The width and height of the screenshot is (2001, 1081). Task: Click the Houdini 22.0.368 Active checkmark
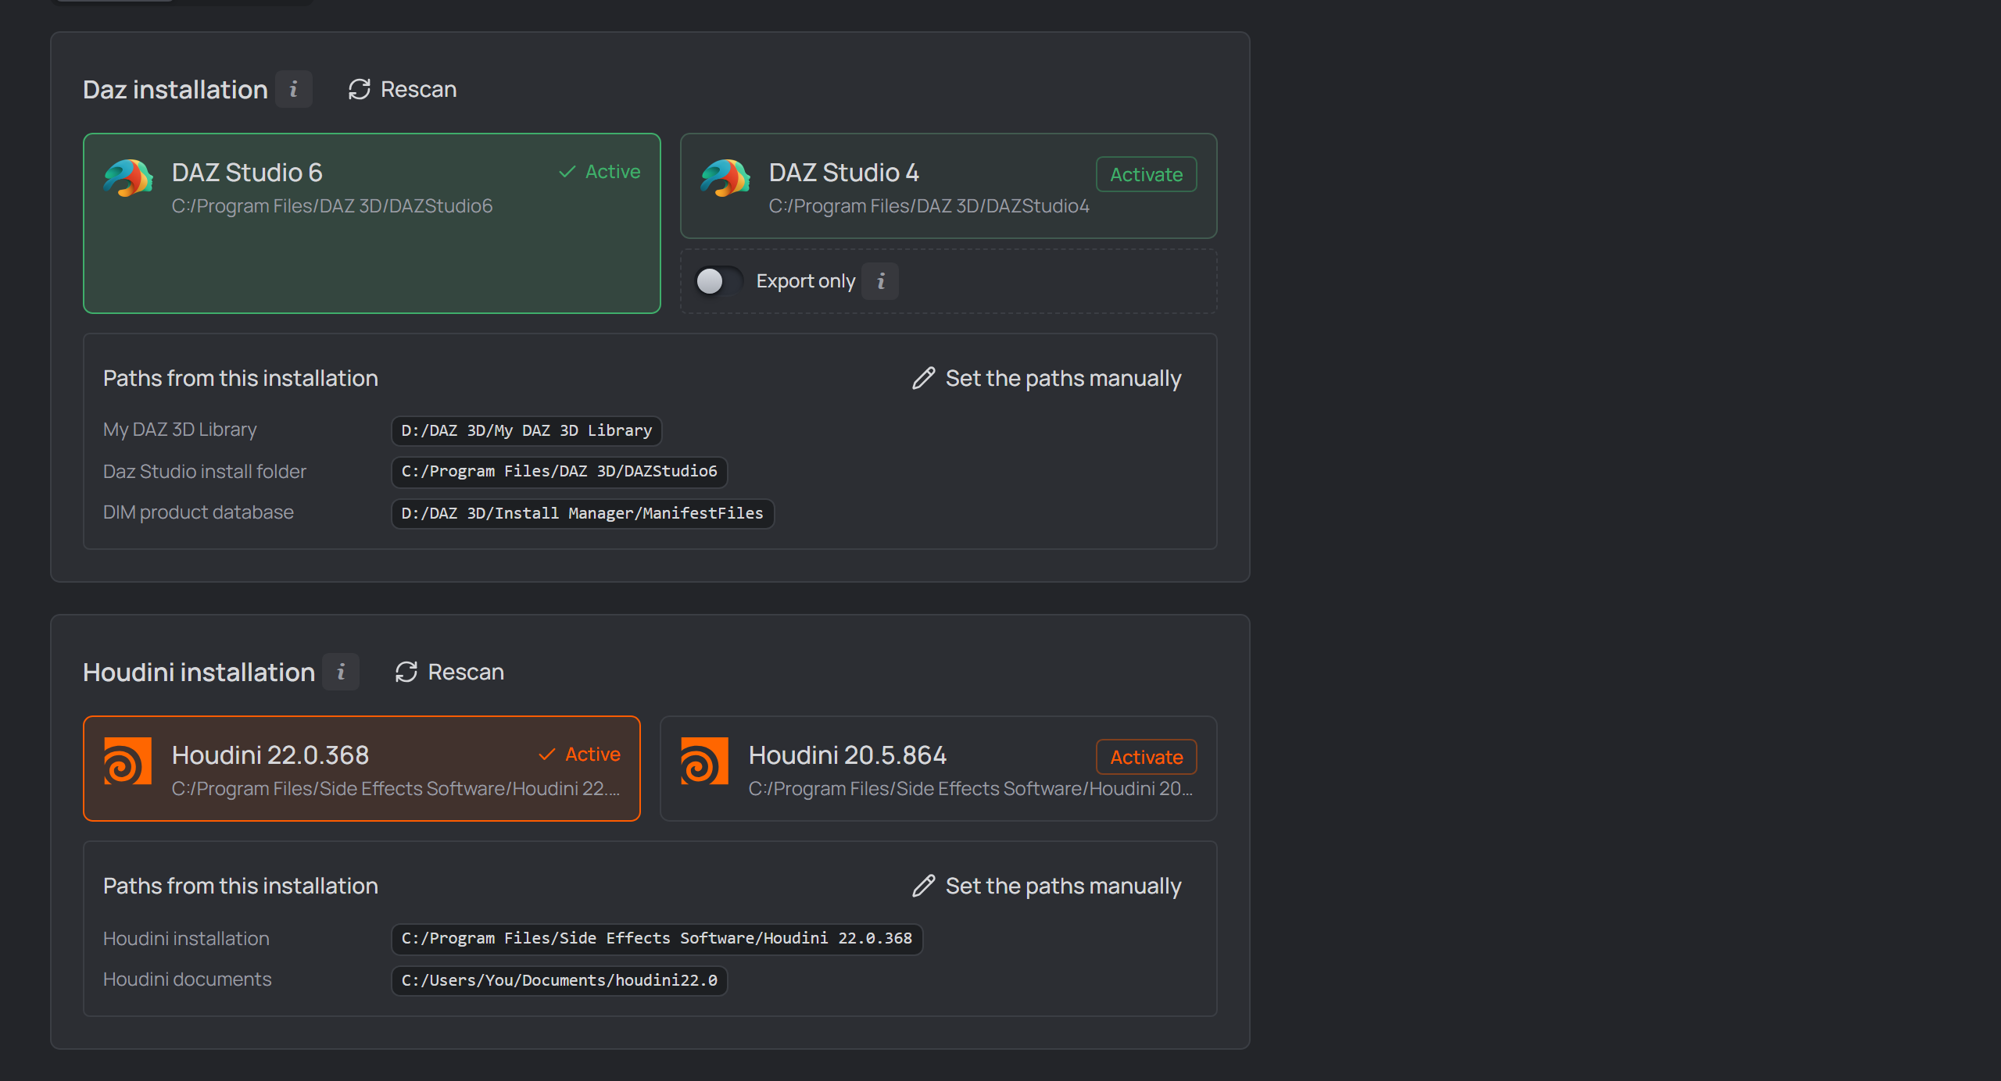point(547,755)
